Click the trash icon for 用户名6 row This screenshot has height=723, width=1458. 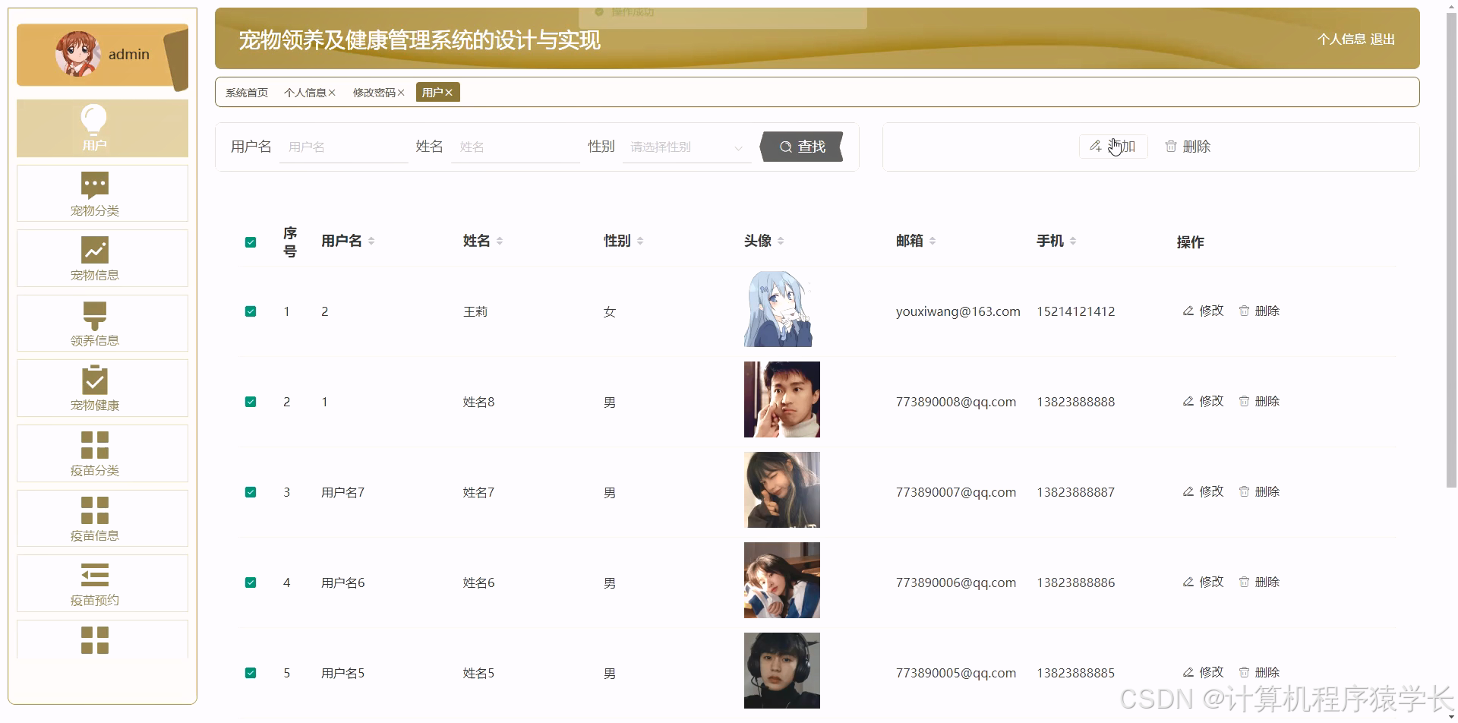[x=1244, y=582]
